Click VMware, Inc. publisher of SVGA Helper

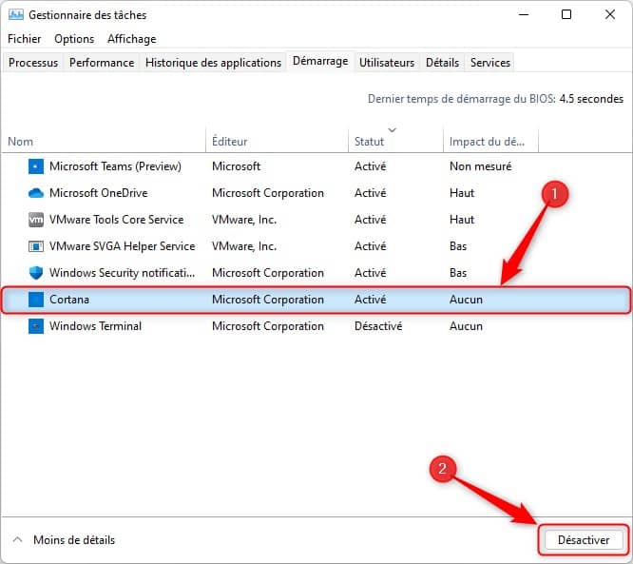point(244,246)
